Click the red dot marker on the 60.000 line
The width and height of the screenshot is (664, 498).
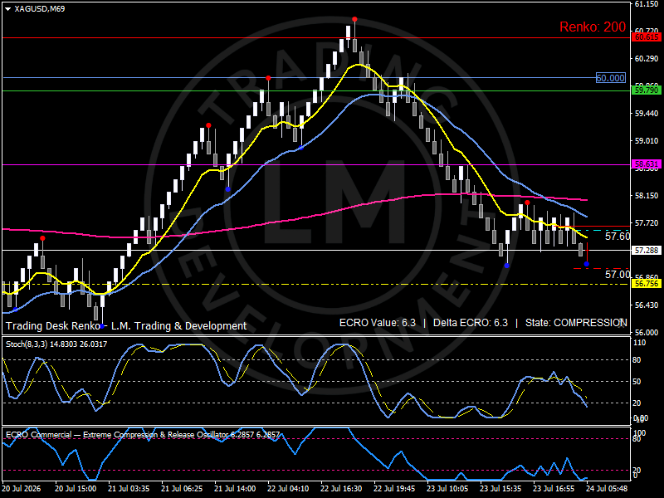click(268, 78)
